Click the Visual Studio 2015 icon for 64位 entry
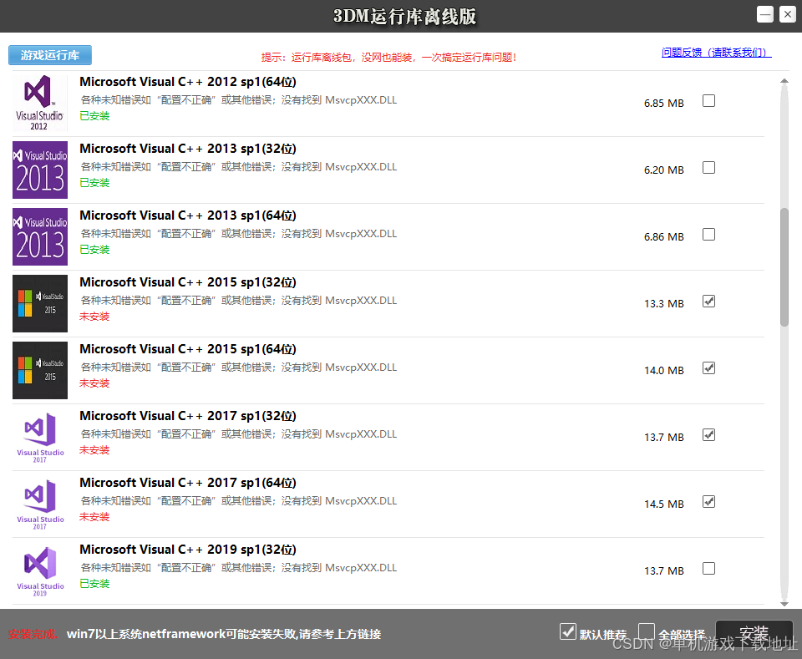This screenshot has width=802, height=659. coord(40,370)
